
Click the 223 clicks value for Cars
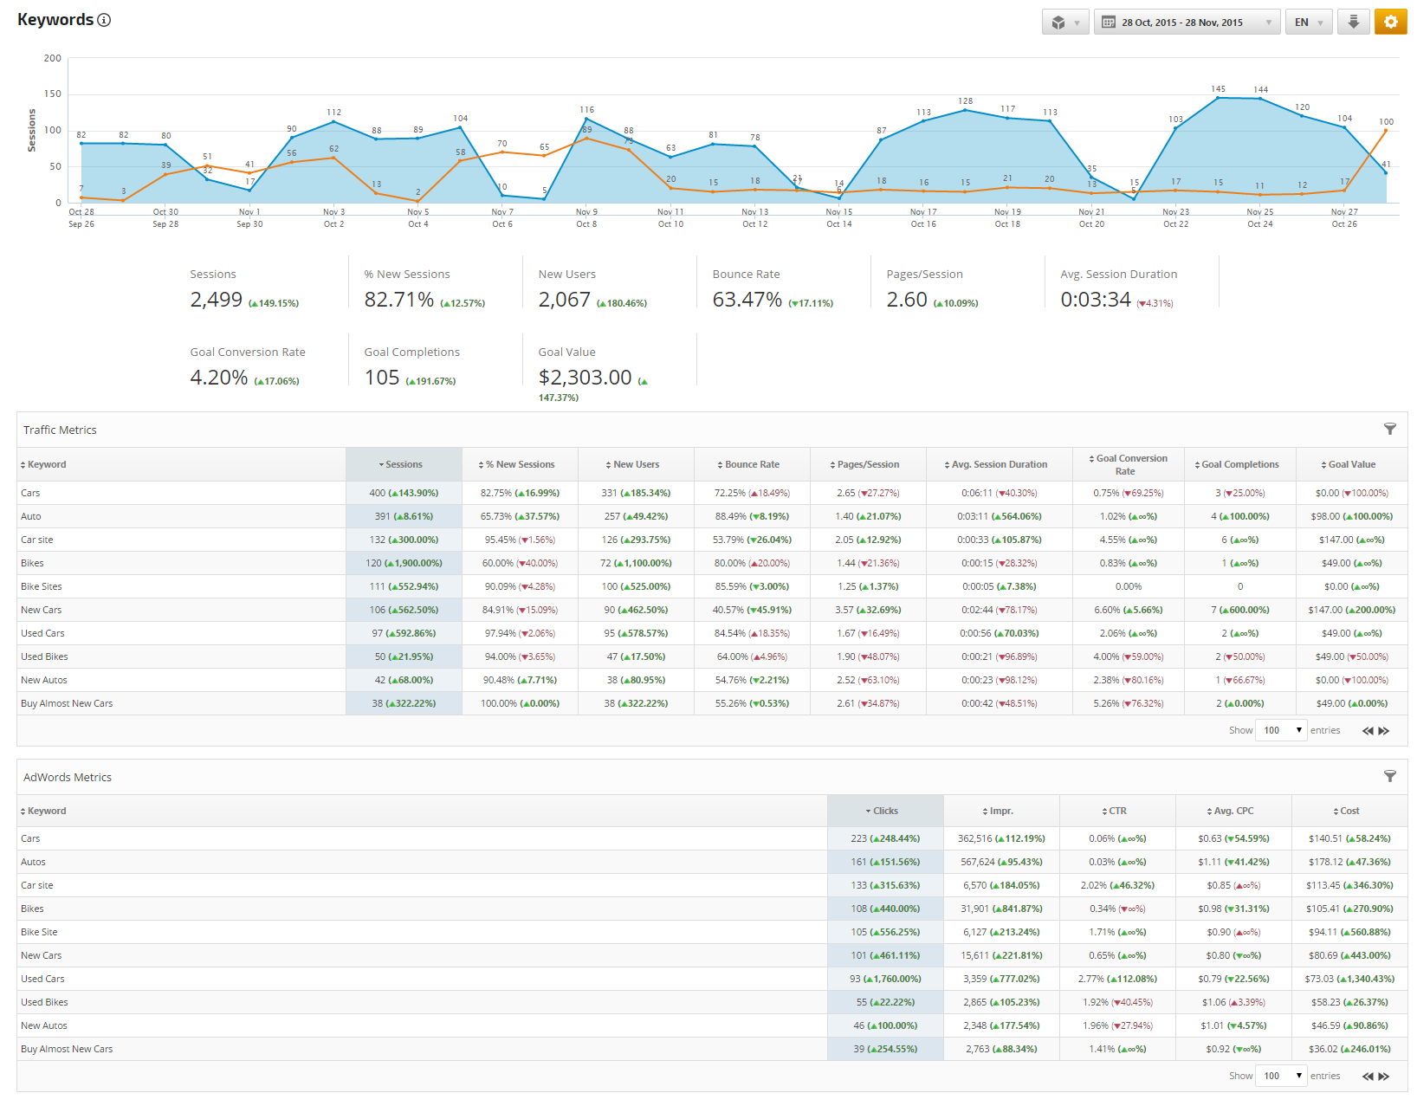[858, 839]
